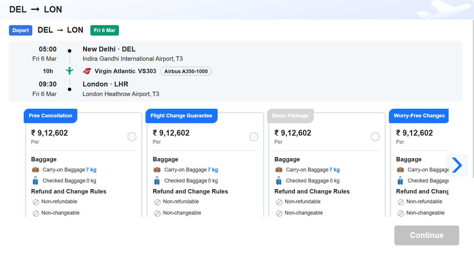Image resolution: width=474 pixels, height=253 pixels.
Task: Click carry-on bag icon in Flight Change Guarantee card
Action: tap(157, 170)
